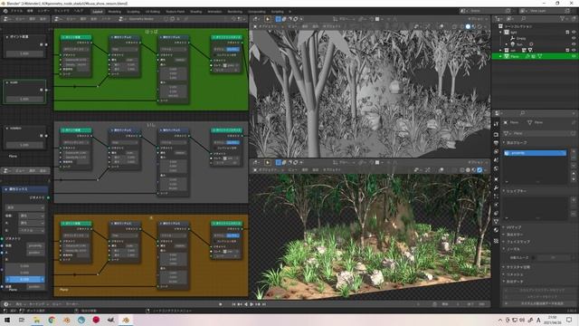Select the ポイント配置 node header in green frame
This screenshot has width=579, height=326.
(76, 37)
